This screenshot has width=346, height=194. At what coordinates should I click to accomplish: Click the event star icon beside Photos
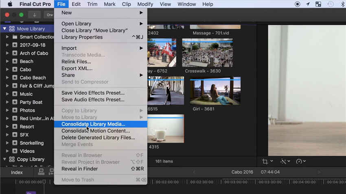pos(15,110)
